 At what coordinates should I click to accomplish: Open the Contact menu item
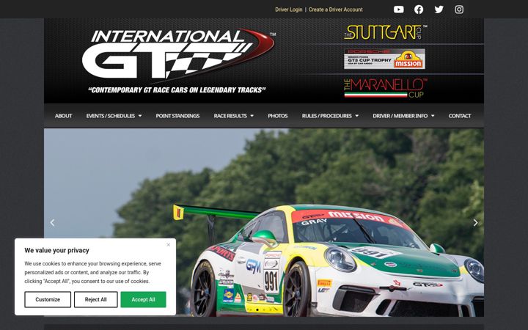pyautogui.click(x=460, y=116)
